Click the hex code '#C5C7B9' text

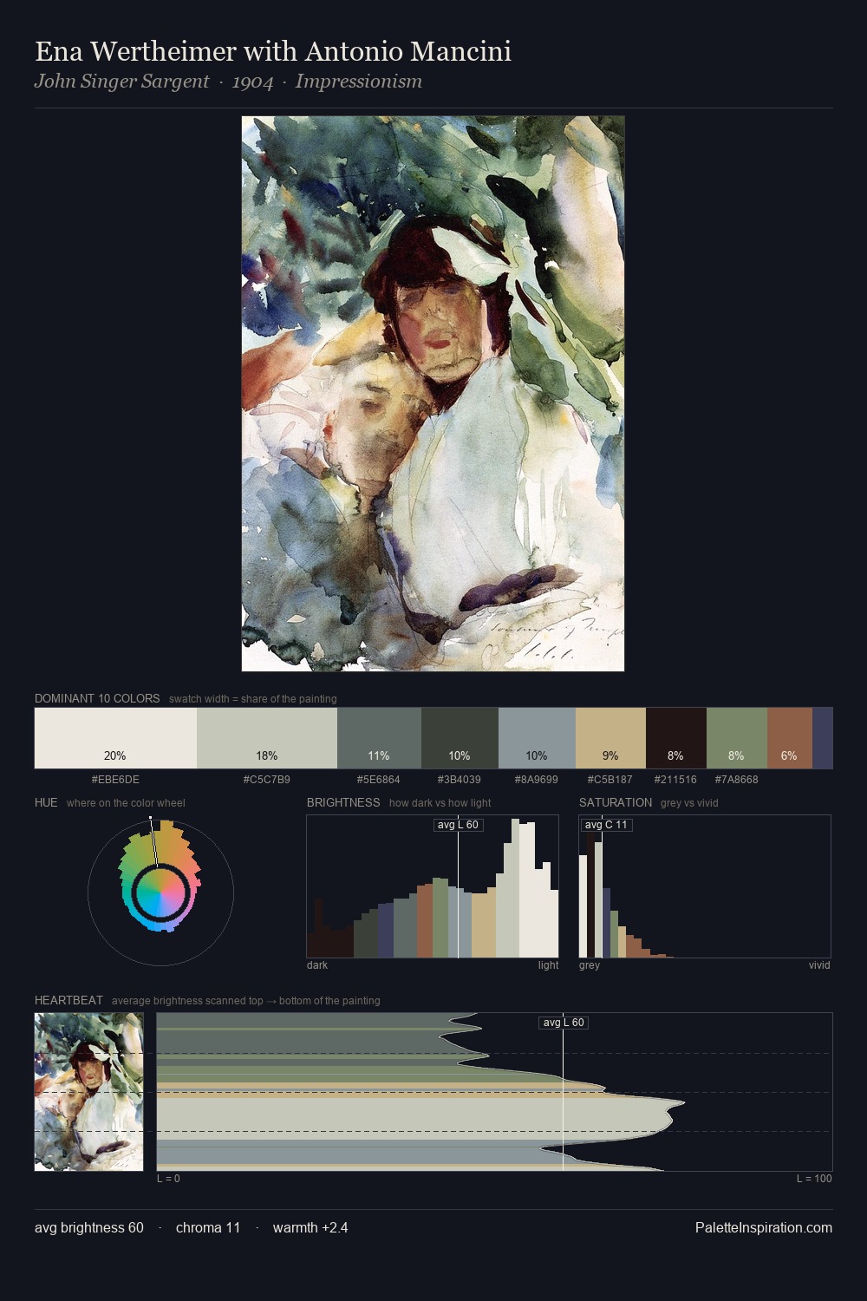tap(267, 780)
